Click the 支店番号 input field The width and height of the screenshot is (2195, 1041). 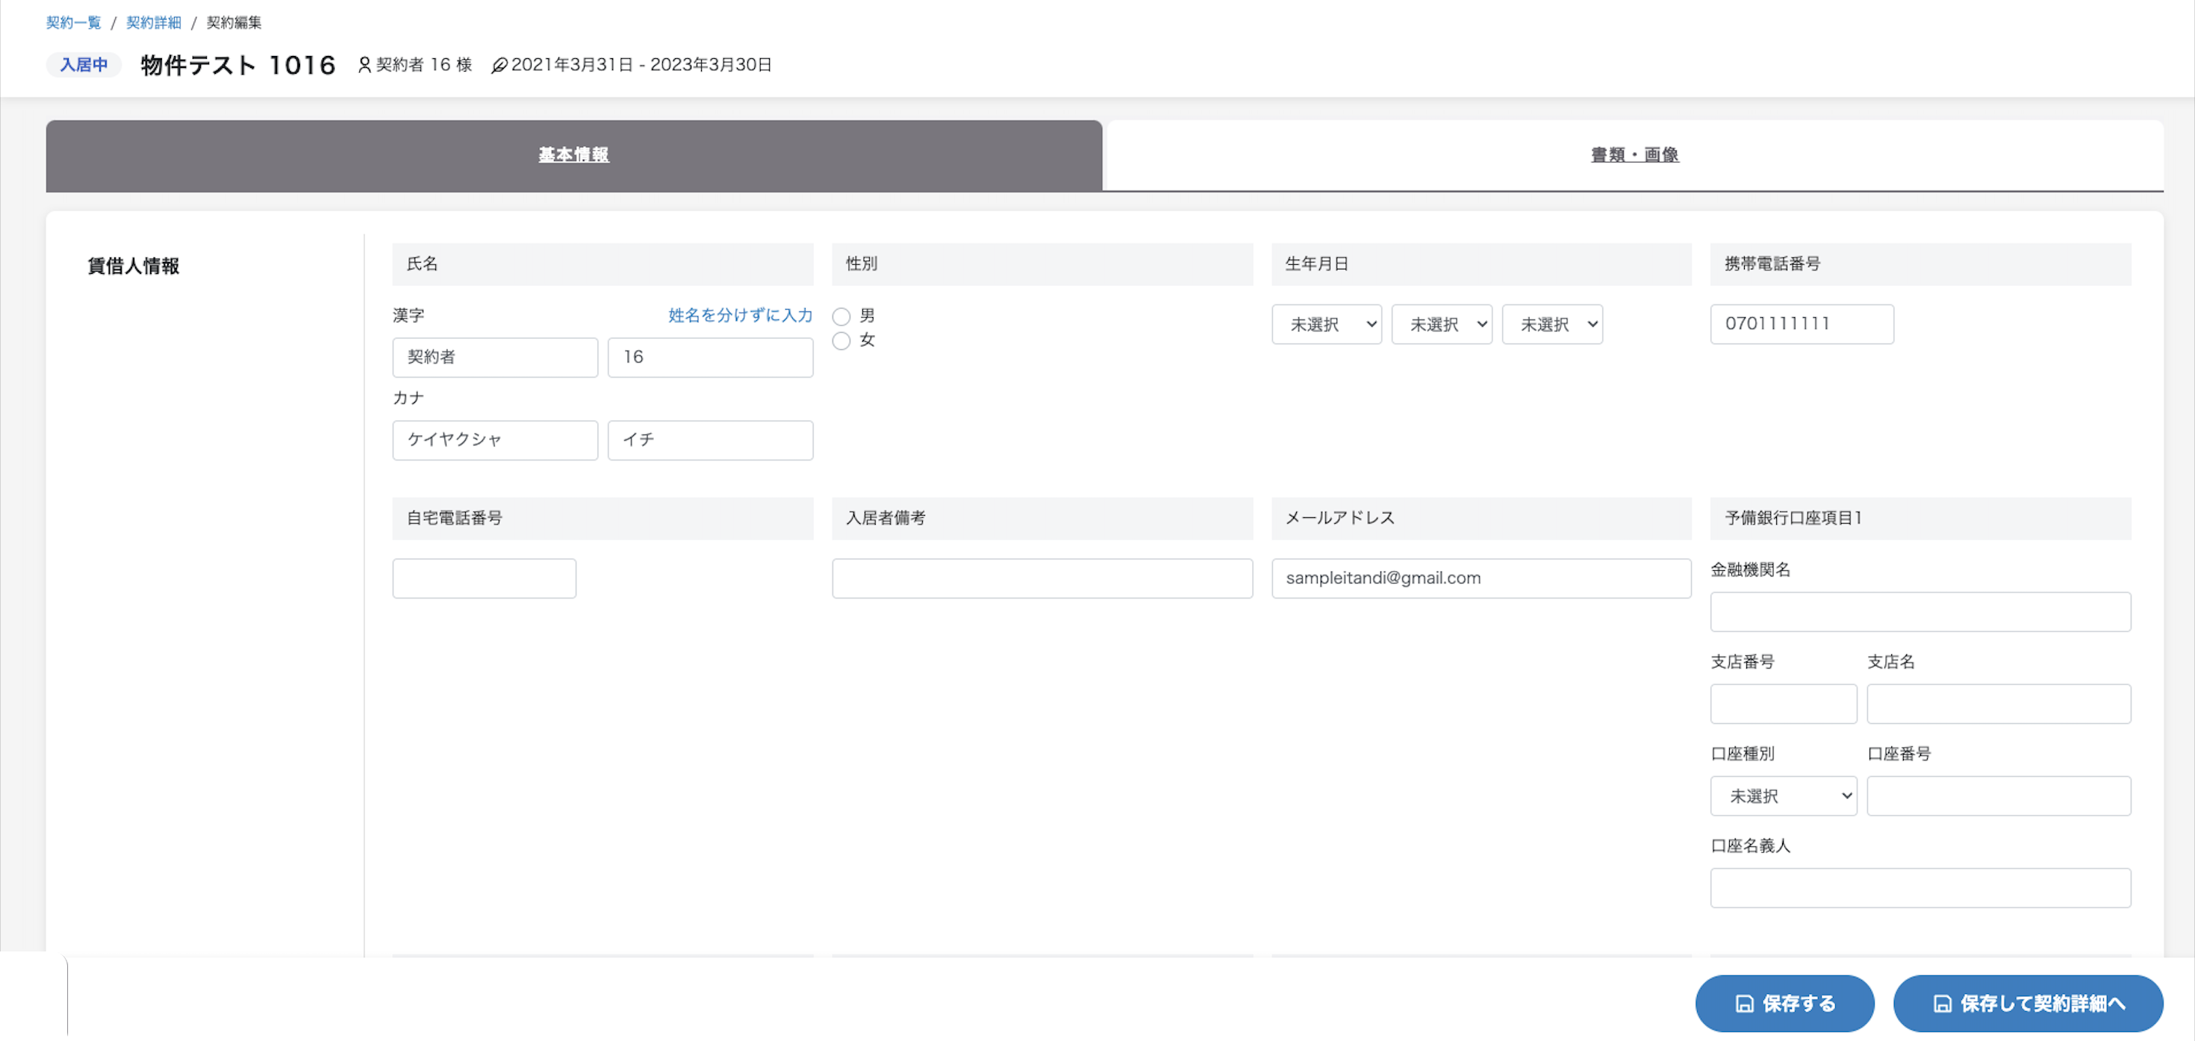(x=1784, y=704)
